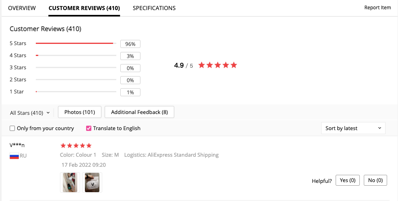This screenshot has height=201, width=398.
Task: Click the 1 Star percentage box
Action: click(x=130, y=92)
